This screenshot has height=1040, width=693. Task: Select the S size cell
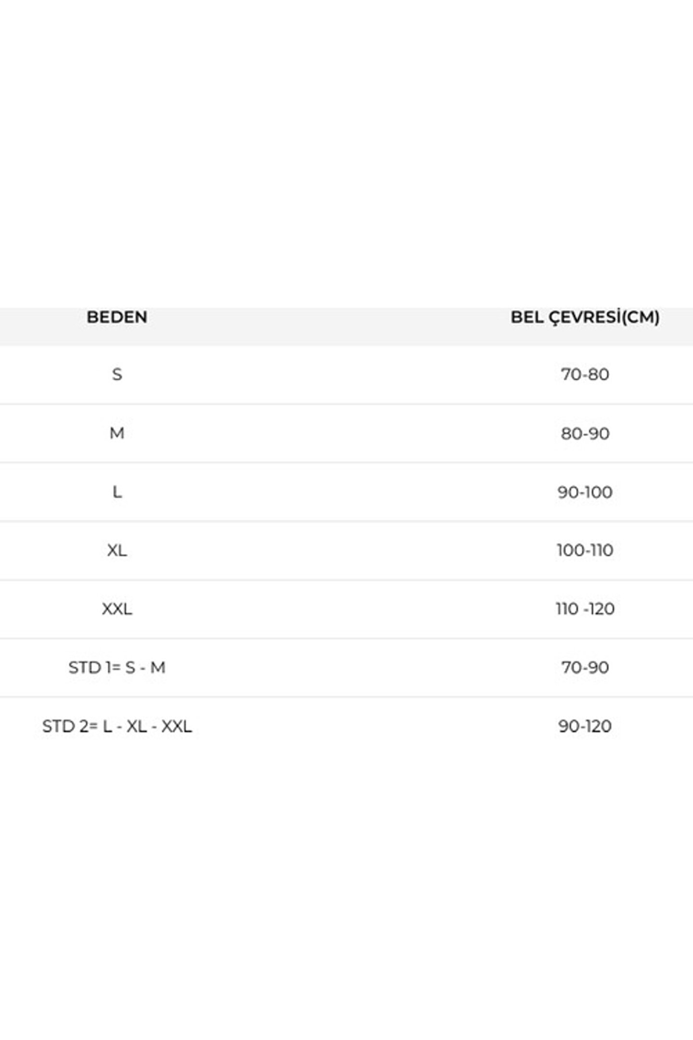click(117, 375)
